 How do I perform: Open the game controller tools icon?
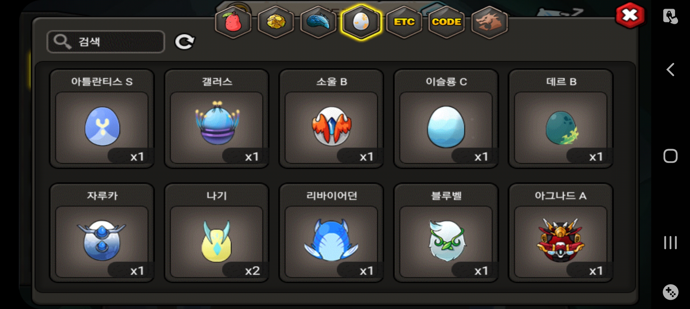pyautogui.click(x=670, y=292)
